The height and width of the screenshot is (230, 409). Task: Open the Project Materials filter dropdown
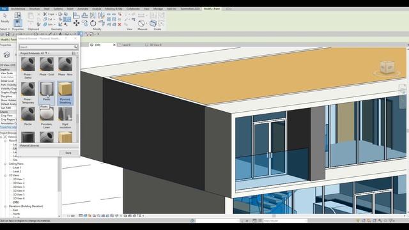pos(47,53)
